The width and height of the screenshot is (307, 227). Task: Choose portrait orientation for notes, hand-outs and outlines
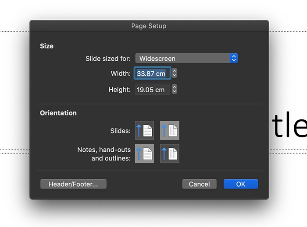[x=144, y=154]
